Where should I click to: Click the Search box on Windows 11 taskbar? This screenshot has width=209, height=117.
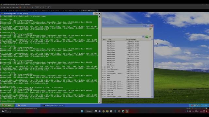89,111
